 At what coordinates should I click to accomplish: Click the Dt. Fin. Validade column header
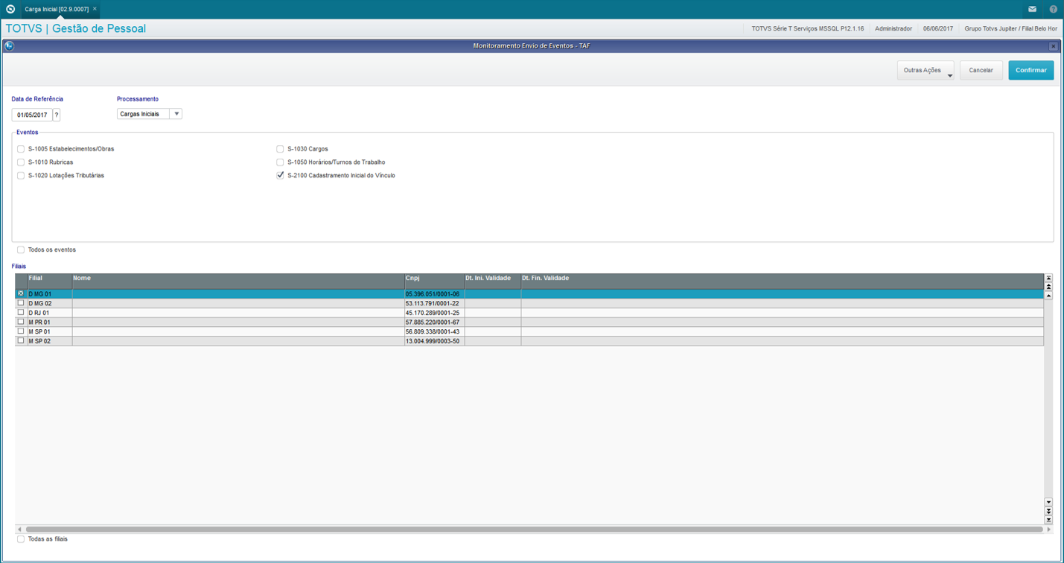[x=782, y=281]
